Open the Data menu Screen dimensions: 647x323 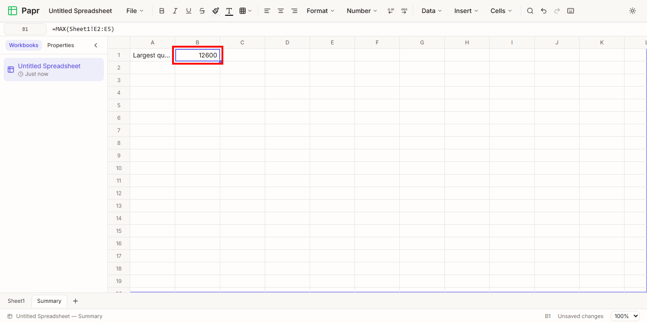[431, 11]
